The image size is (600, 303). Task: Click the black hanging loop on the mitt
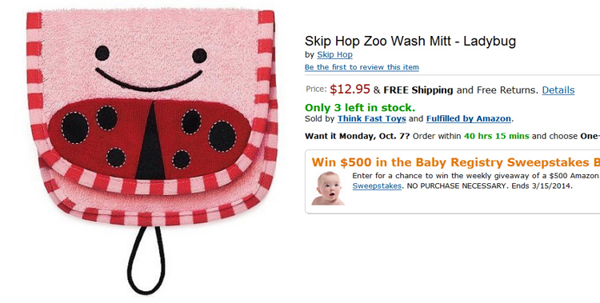[146, 259]
